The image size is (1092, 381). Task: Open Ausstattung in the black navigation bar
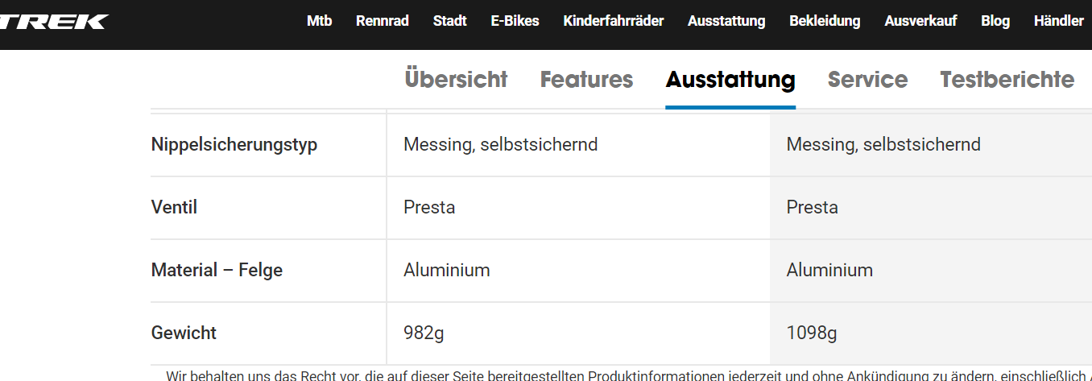726,21
